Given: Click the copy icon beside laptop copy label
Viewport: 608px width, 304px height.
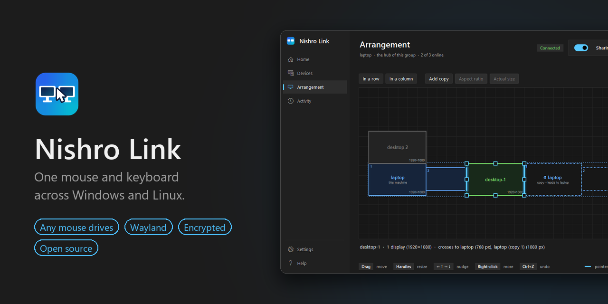Looking at the screenshot, I should coord(545,178).
